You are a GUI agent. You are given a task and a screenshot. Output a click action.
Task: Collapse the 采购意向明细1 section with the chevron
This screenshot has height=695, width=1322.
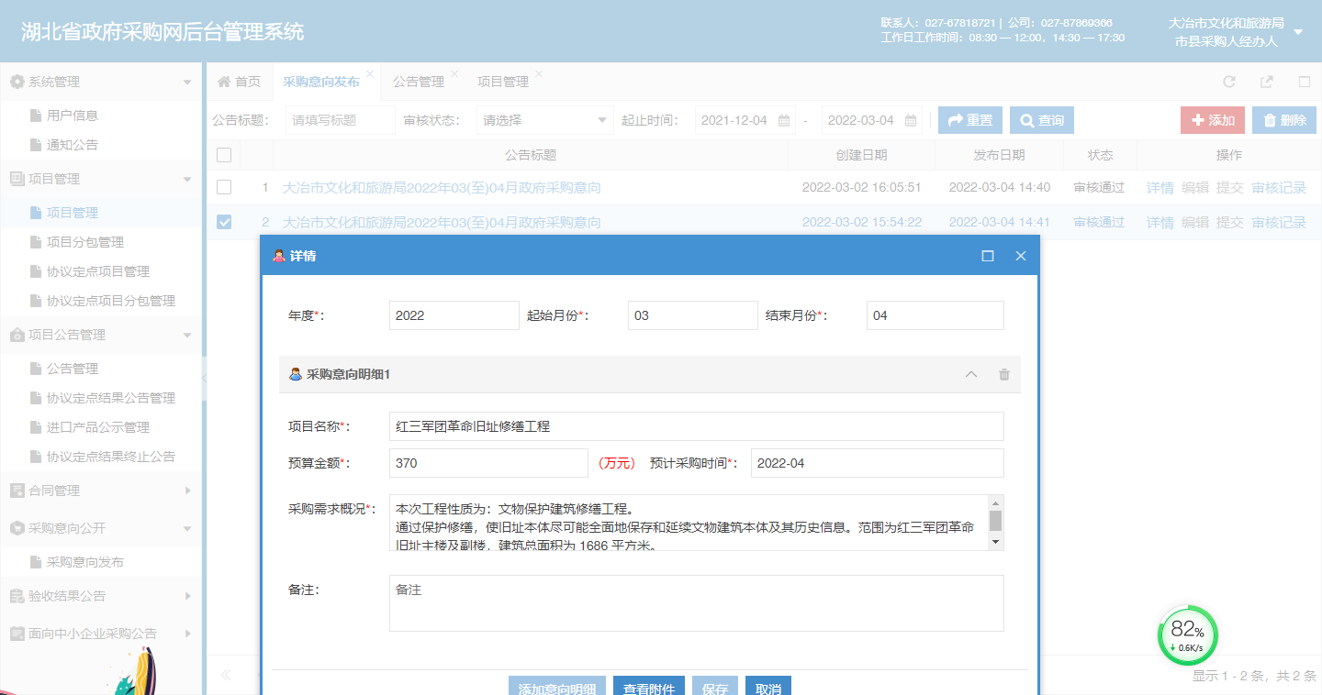tap(971, 374)
